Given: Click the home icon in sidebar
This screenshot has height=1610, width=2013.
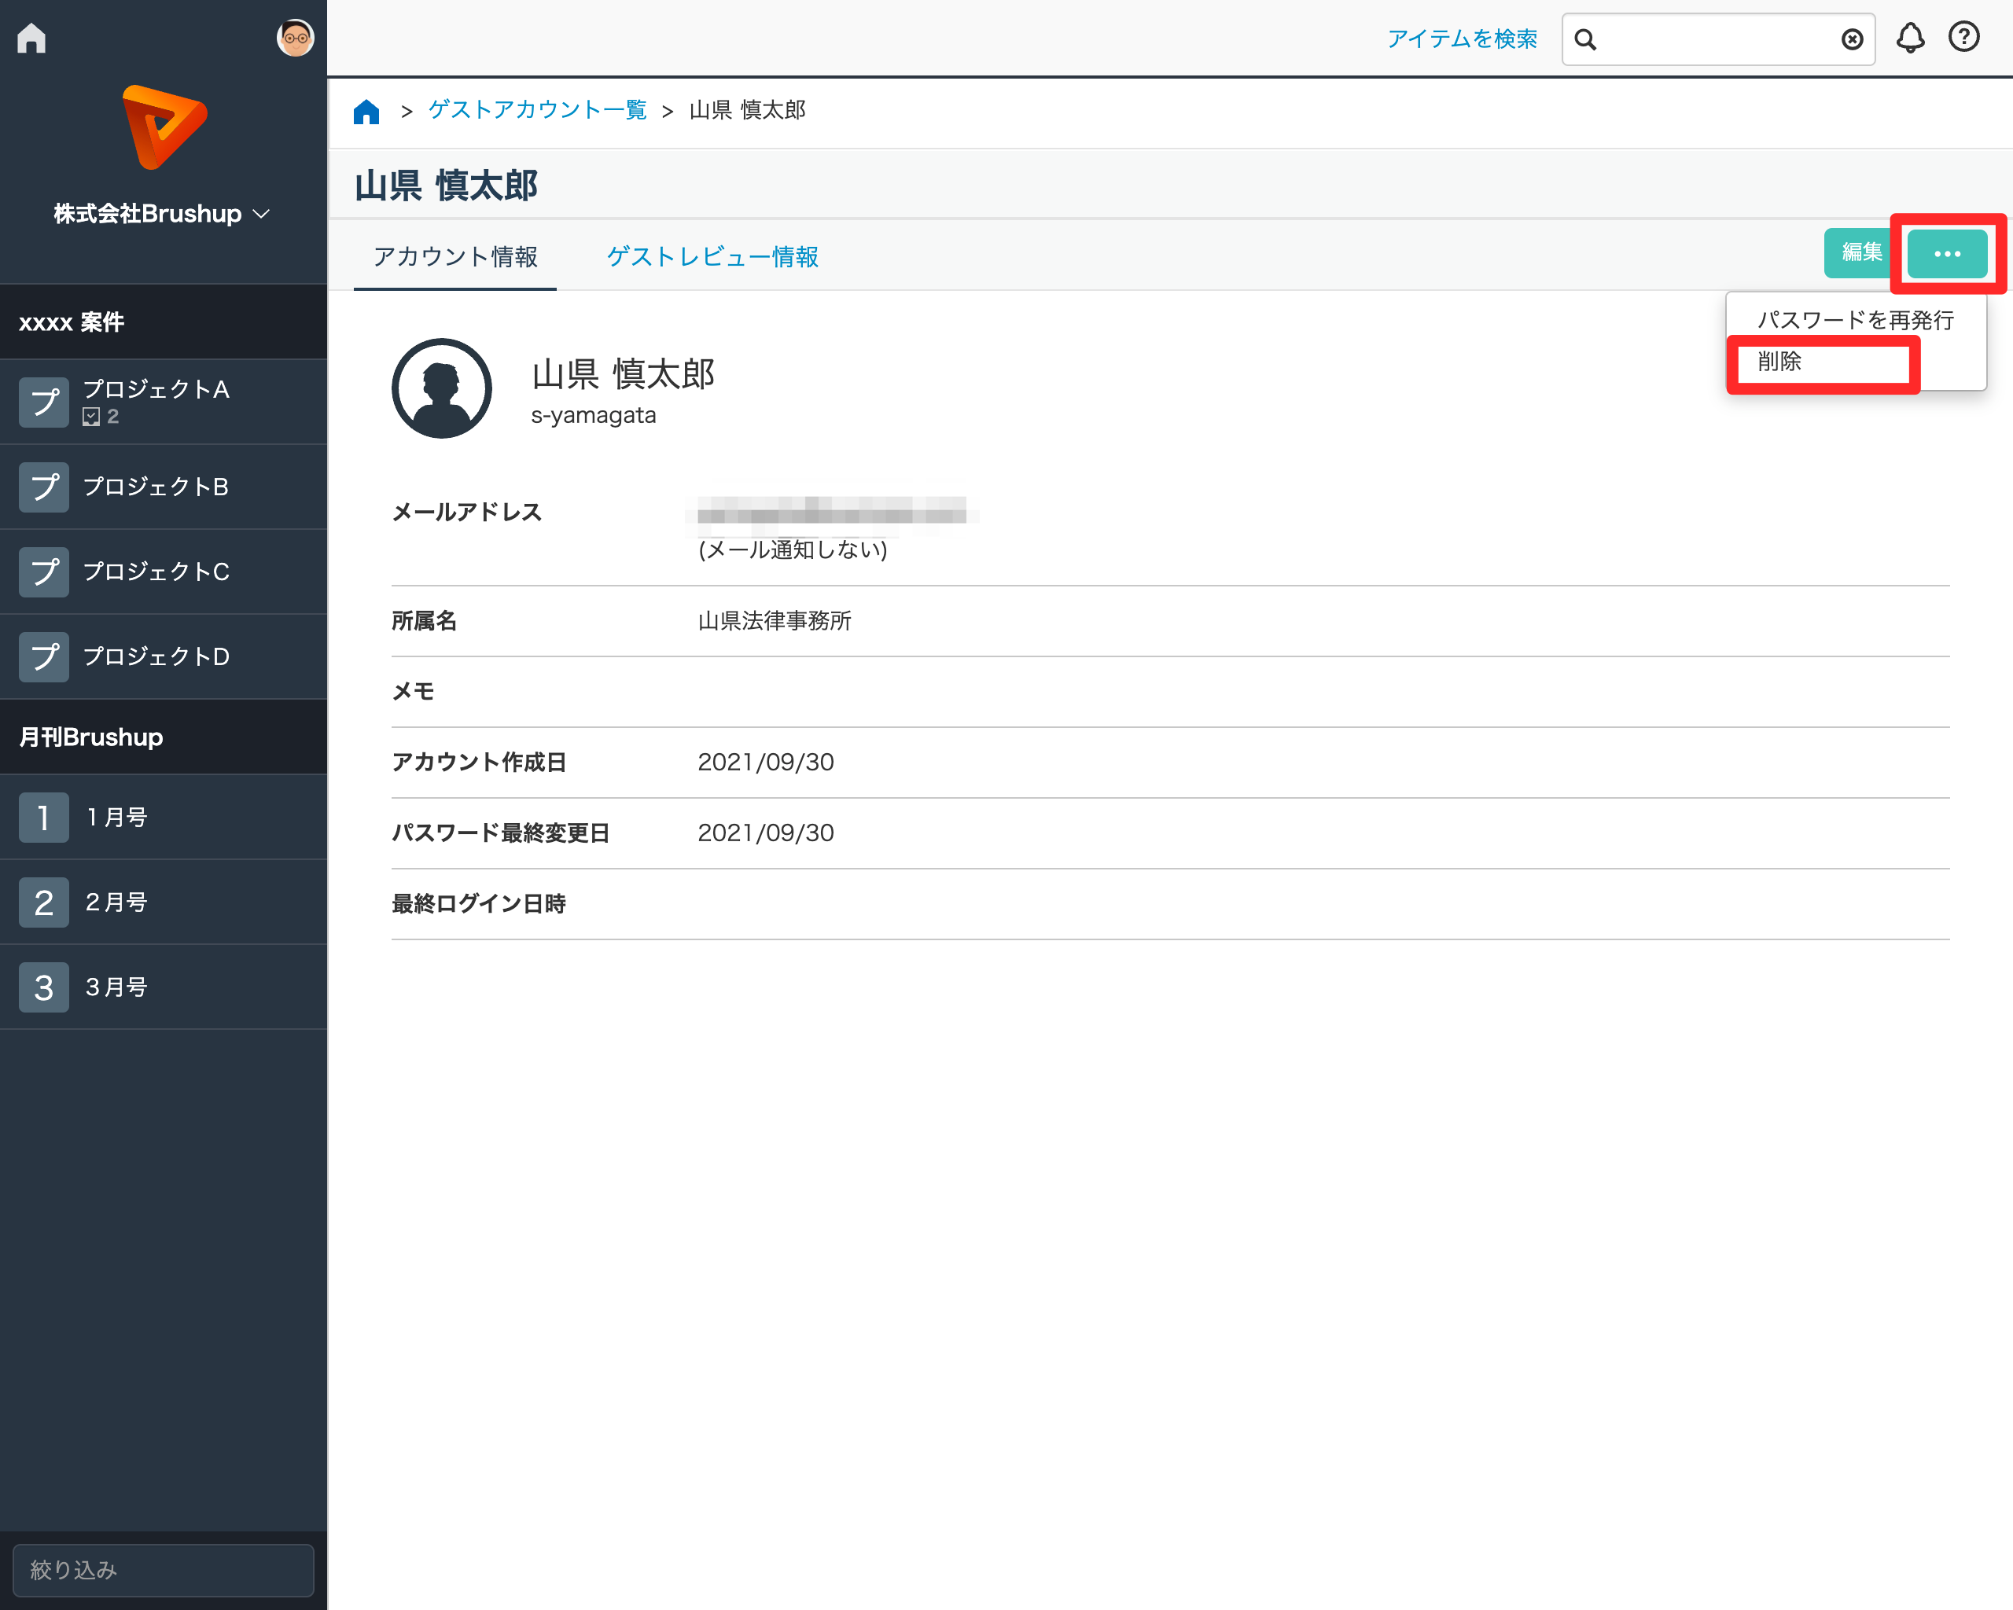Looking at the screenshot, I should point(31,39).
